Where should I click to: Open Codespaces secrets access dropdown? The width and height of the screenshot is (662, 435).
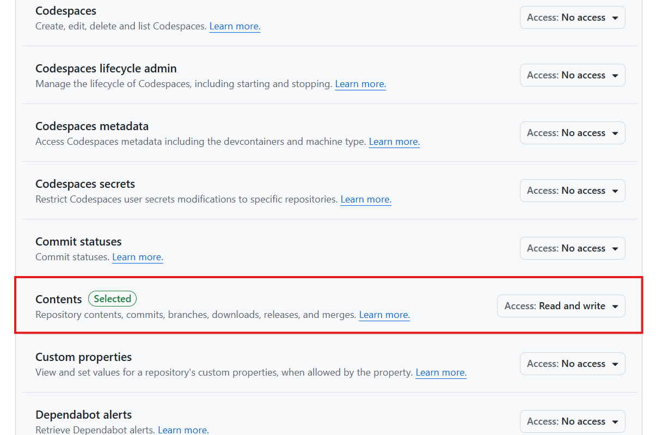click(x=572, y=191)
